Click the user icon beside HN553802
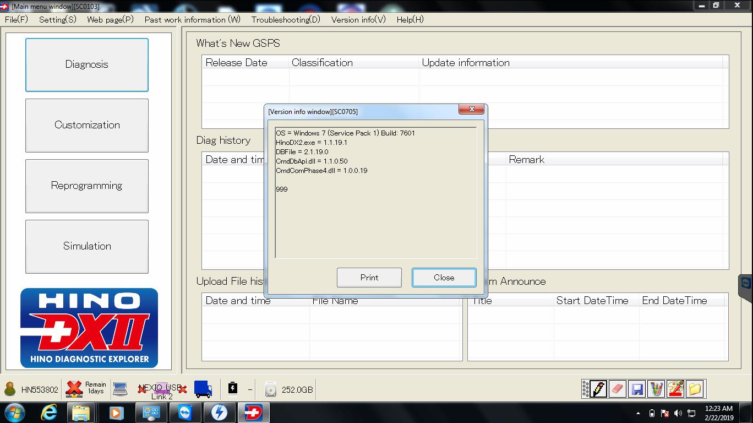Screen dimensions: 753x423 (x=10, y=389)
